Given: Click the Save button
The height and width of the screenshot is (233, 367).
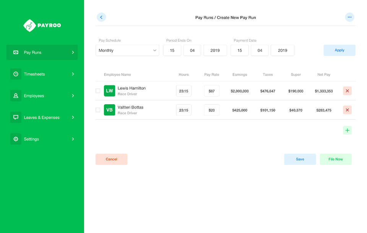Looking at the screenshot, I should pos(300,159).
